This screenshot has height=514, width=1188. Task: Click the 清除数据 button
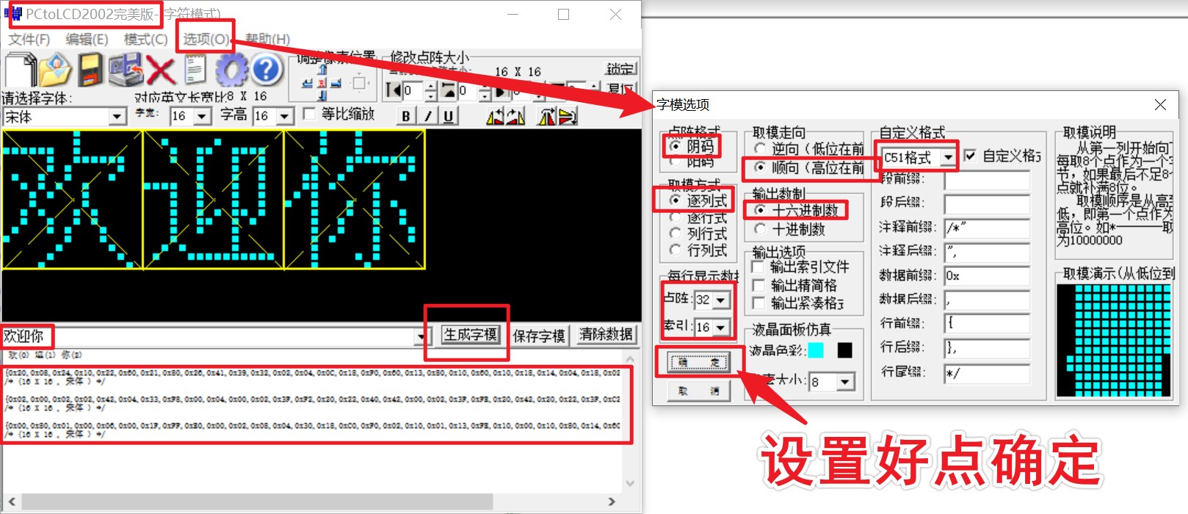point(606,335)
